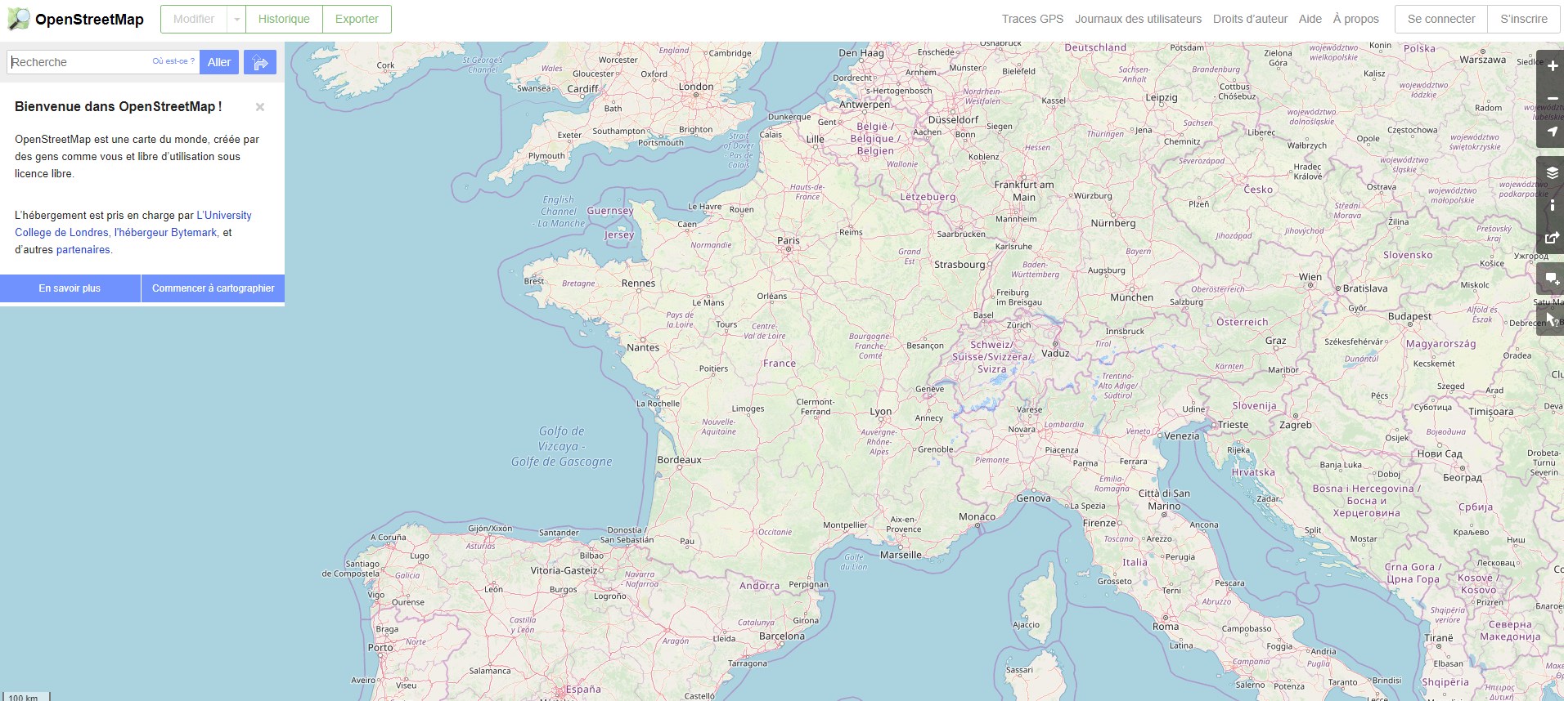1564x701 pixels.
Task: Open Journaux des utilisateurs
Action: pyautogui.click(x=1138, y=19)
